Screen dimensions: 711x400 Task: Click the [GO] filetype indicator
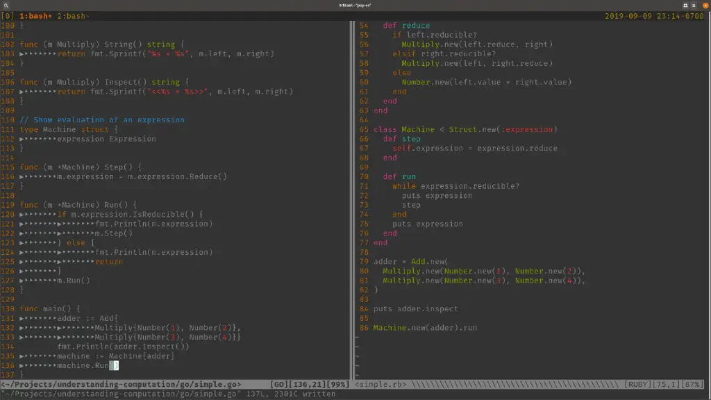(x=279, y=384)
